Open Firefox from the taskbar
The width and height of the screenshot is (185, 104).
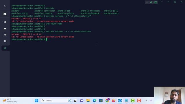(114, 101)
